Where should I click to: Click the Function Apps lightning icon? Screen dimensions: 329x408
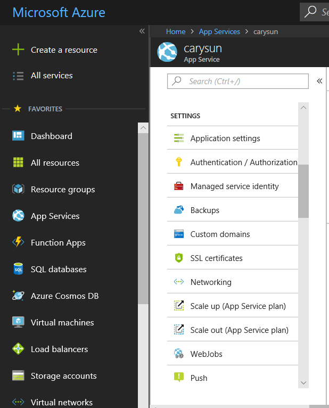click(18, 242)
